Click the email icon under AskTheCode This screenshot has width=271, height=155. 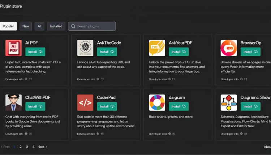point(102,79)
